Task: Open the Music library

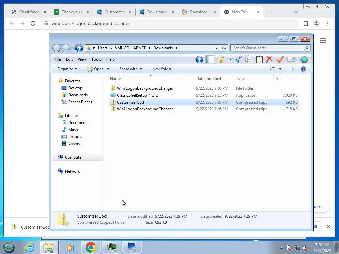Action: (73, 129)
